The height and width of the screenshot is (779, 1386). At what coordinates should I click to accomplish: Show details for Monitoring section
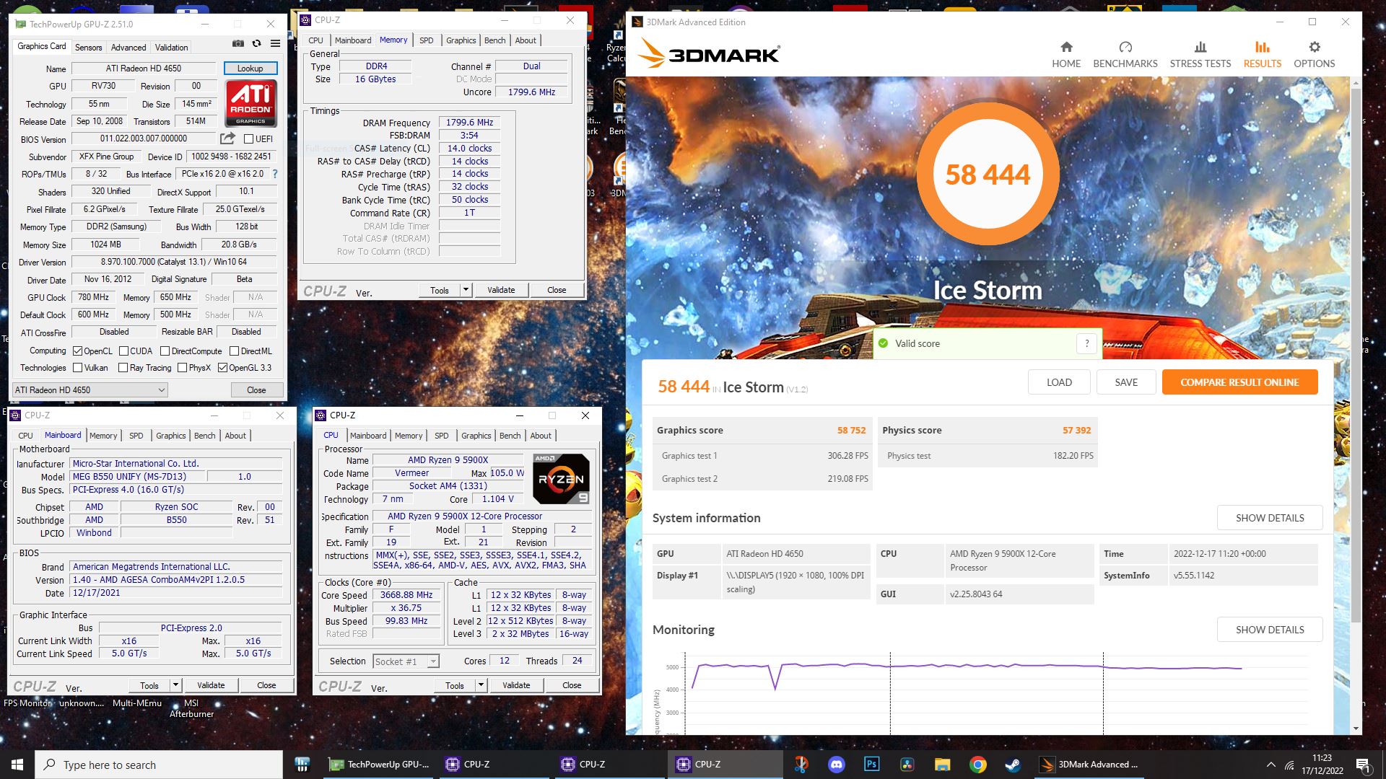[x=1270, y=630]
